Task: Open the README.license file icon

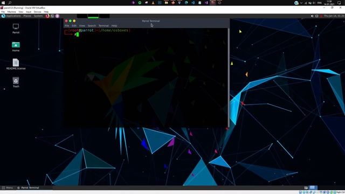Action: pos(16,64)
